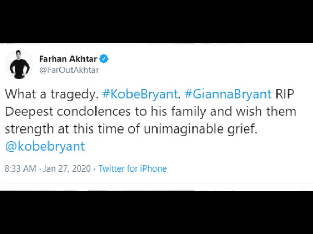The image size is (313, 234).
Task: Open the #KobeBryant hashtag
Action: click(x=140, y=94)
